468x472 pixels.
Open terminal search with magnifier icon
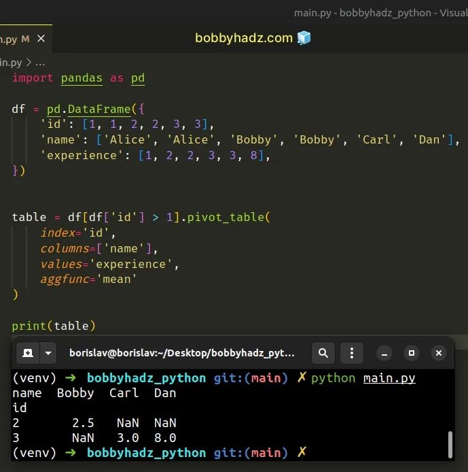click(323, 353)
